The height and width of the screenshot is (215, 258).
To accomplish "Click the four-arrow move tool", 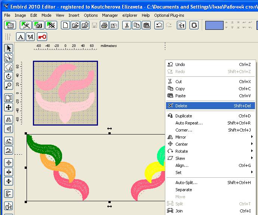I will [8, 107].
